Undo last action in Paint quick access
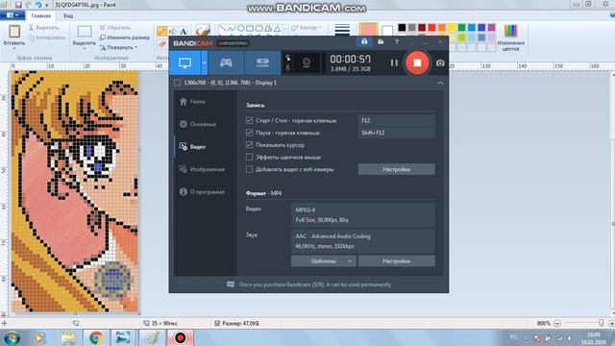 coord(38,5)
